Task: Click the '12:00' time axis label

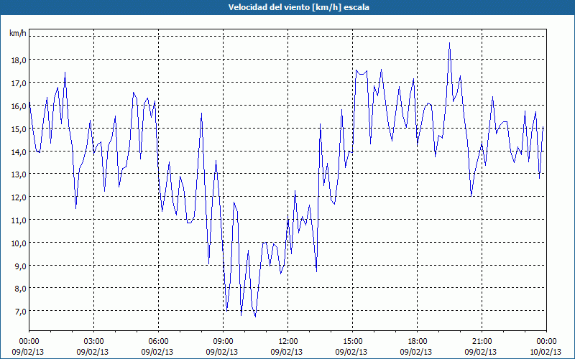Action: [x=288, y=342]
